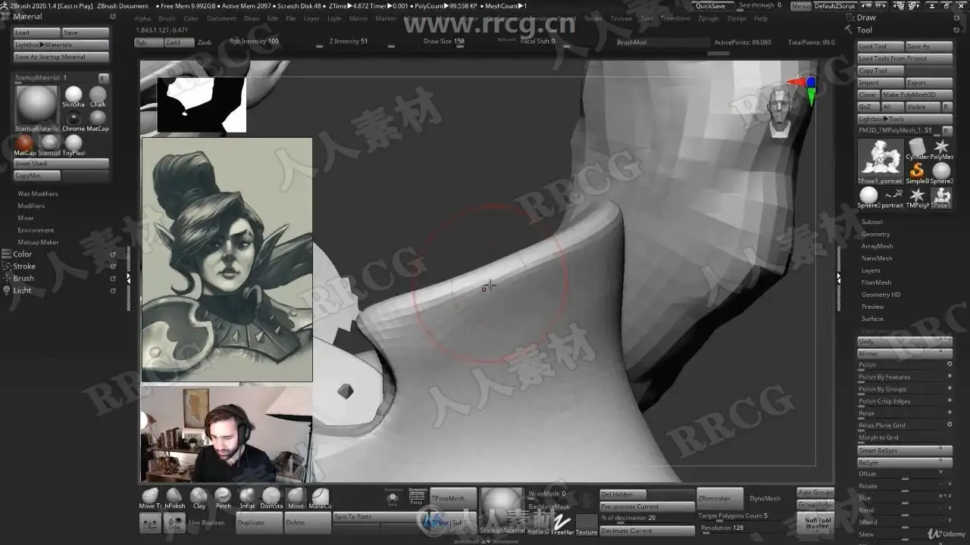The image size is (970, 545).
Task: Toggle Live Boolean mode
Action: click(206, 523)
